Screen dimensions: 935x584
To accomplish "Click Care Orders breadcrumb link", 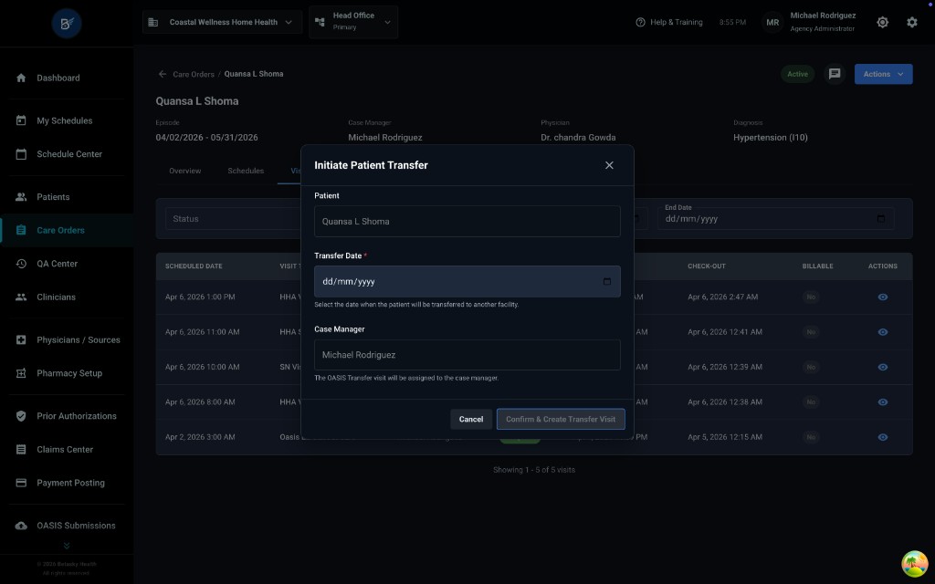I will [x=194, y=75].
